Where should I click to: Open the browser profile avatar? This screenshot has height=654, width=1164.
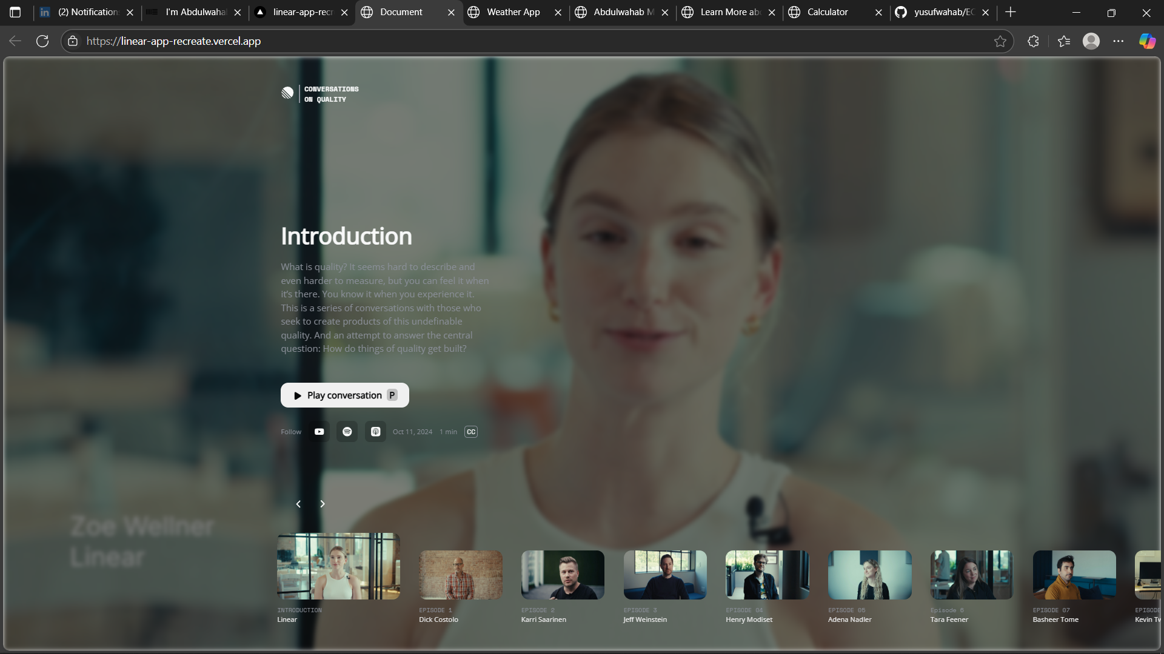click(x=1091, y=41)
